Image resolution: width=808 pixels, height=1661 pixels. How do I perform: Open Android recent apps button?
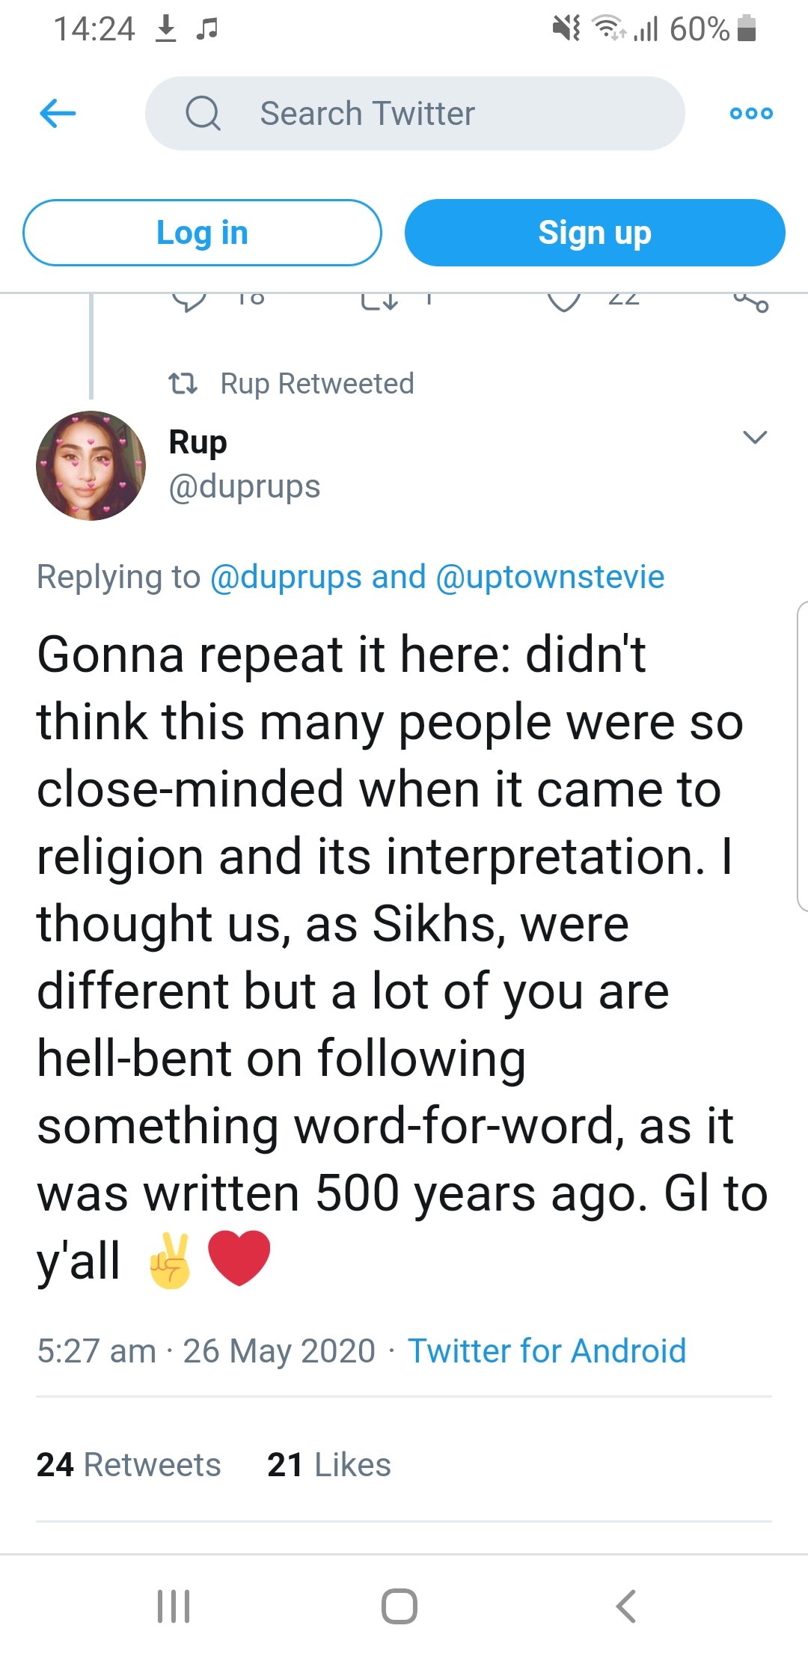pos(174,1606)
